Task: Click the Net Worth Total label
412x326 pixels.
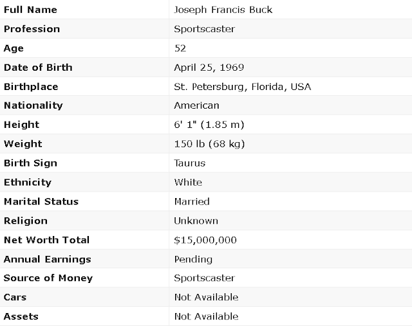Action: (46, 240)
